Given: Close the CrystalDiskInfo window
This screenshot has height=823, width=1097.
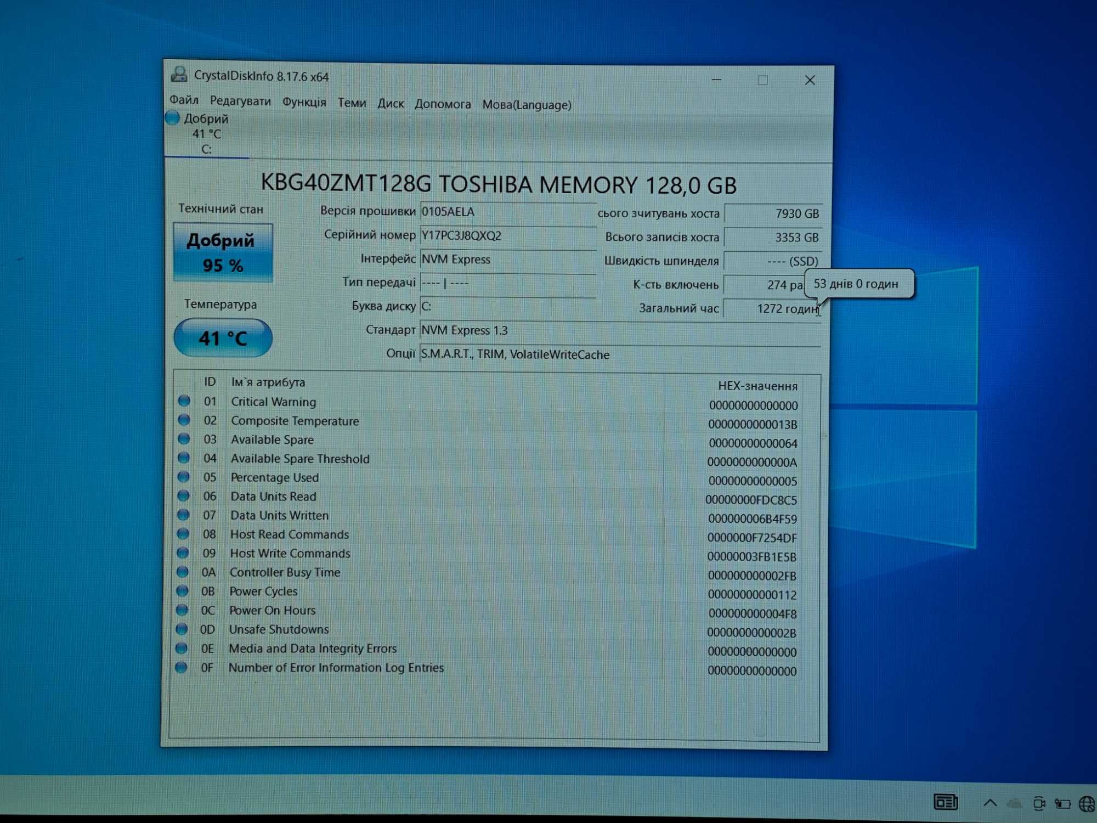Looking at the screenshot, I should point(810,80).
